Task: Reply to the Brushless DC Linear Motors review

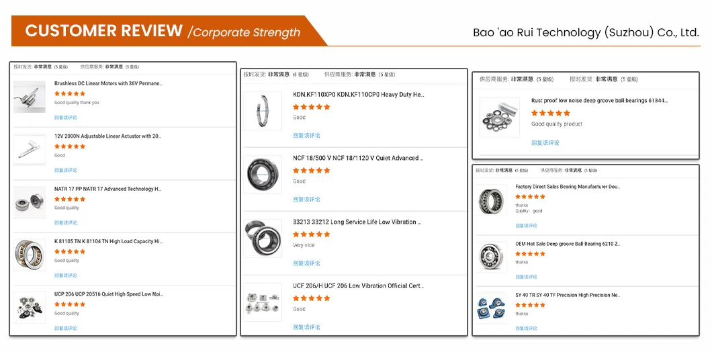Action: click(66, 118)
